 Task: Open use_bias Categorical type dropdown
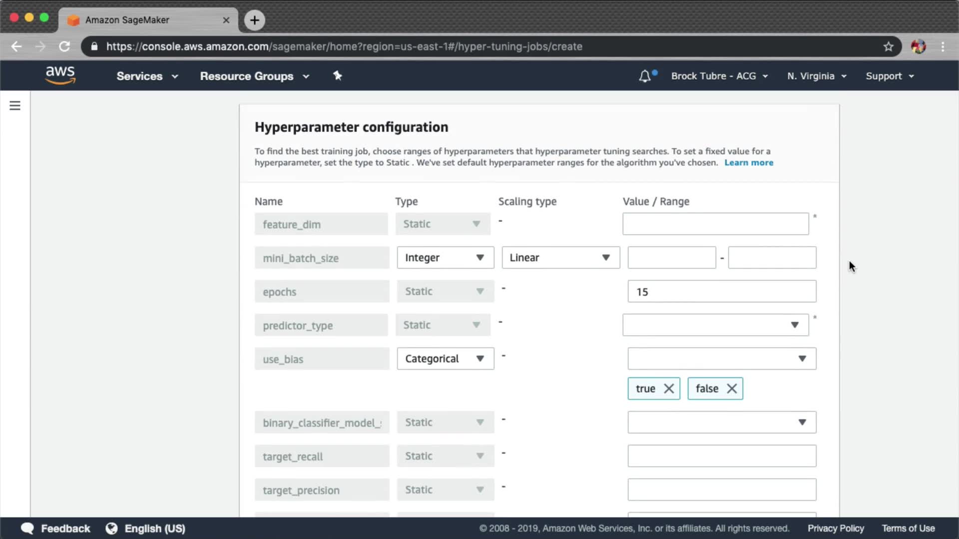[x=445, y=359]
